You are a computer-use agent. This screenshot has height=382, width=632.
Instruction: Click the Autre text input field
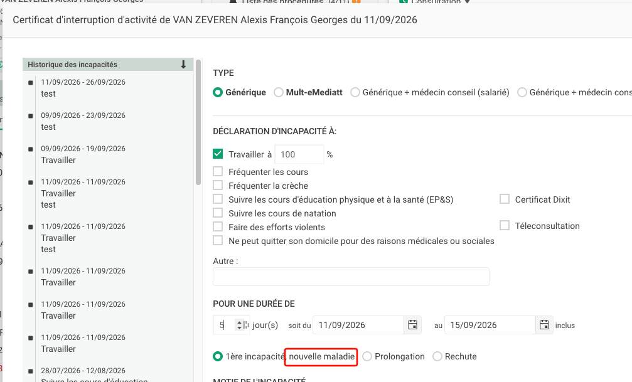pos(351,277)
